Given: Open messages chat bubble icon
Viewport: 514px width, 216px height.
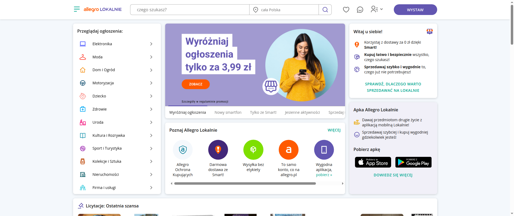Looking at the screenshot, I should [x=360, y=10].
